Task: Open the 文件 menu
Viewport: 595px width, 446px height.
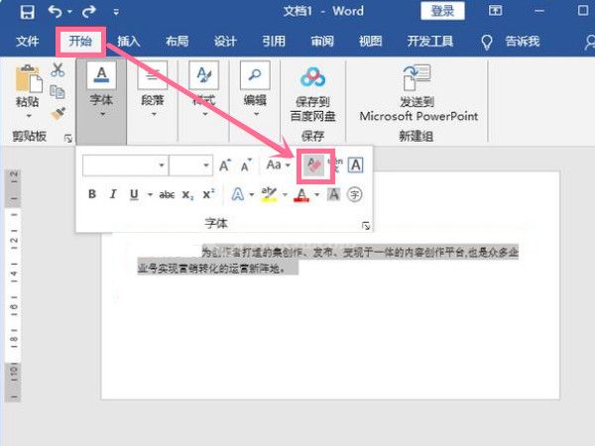Action: [28, 41]
